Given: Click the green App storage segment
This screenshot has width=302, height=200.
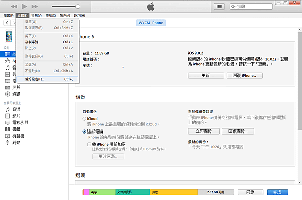Looking at the screenshot, I should point(102,192).
